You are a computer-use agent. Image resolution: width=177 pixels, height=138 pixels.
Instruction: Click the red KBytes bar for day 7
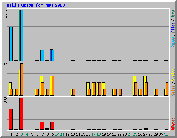(x=42, y=126)
